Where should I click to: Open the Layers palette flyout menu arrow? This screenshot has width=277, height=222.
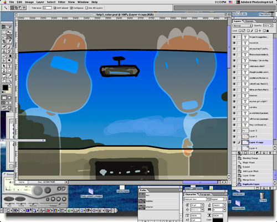coord(274,21)
